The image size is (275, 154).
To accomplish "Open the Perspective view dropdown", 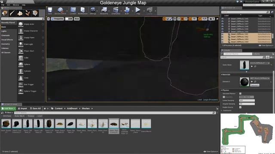I will point(57,19).
